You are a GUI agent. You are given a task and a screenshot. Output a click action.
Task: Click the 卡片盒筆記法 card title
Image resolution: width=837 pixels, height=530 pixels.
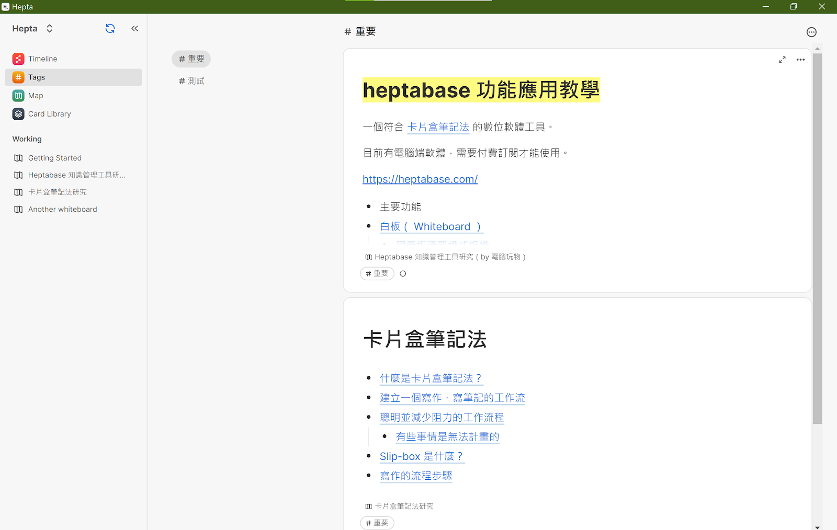[x=425, y=339]
